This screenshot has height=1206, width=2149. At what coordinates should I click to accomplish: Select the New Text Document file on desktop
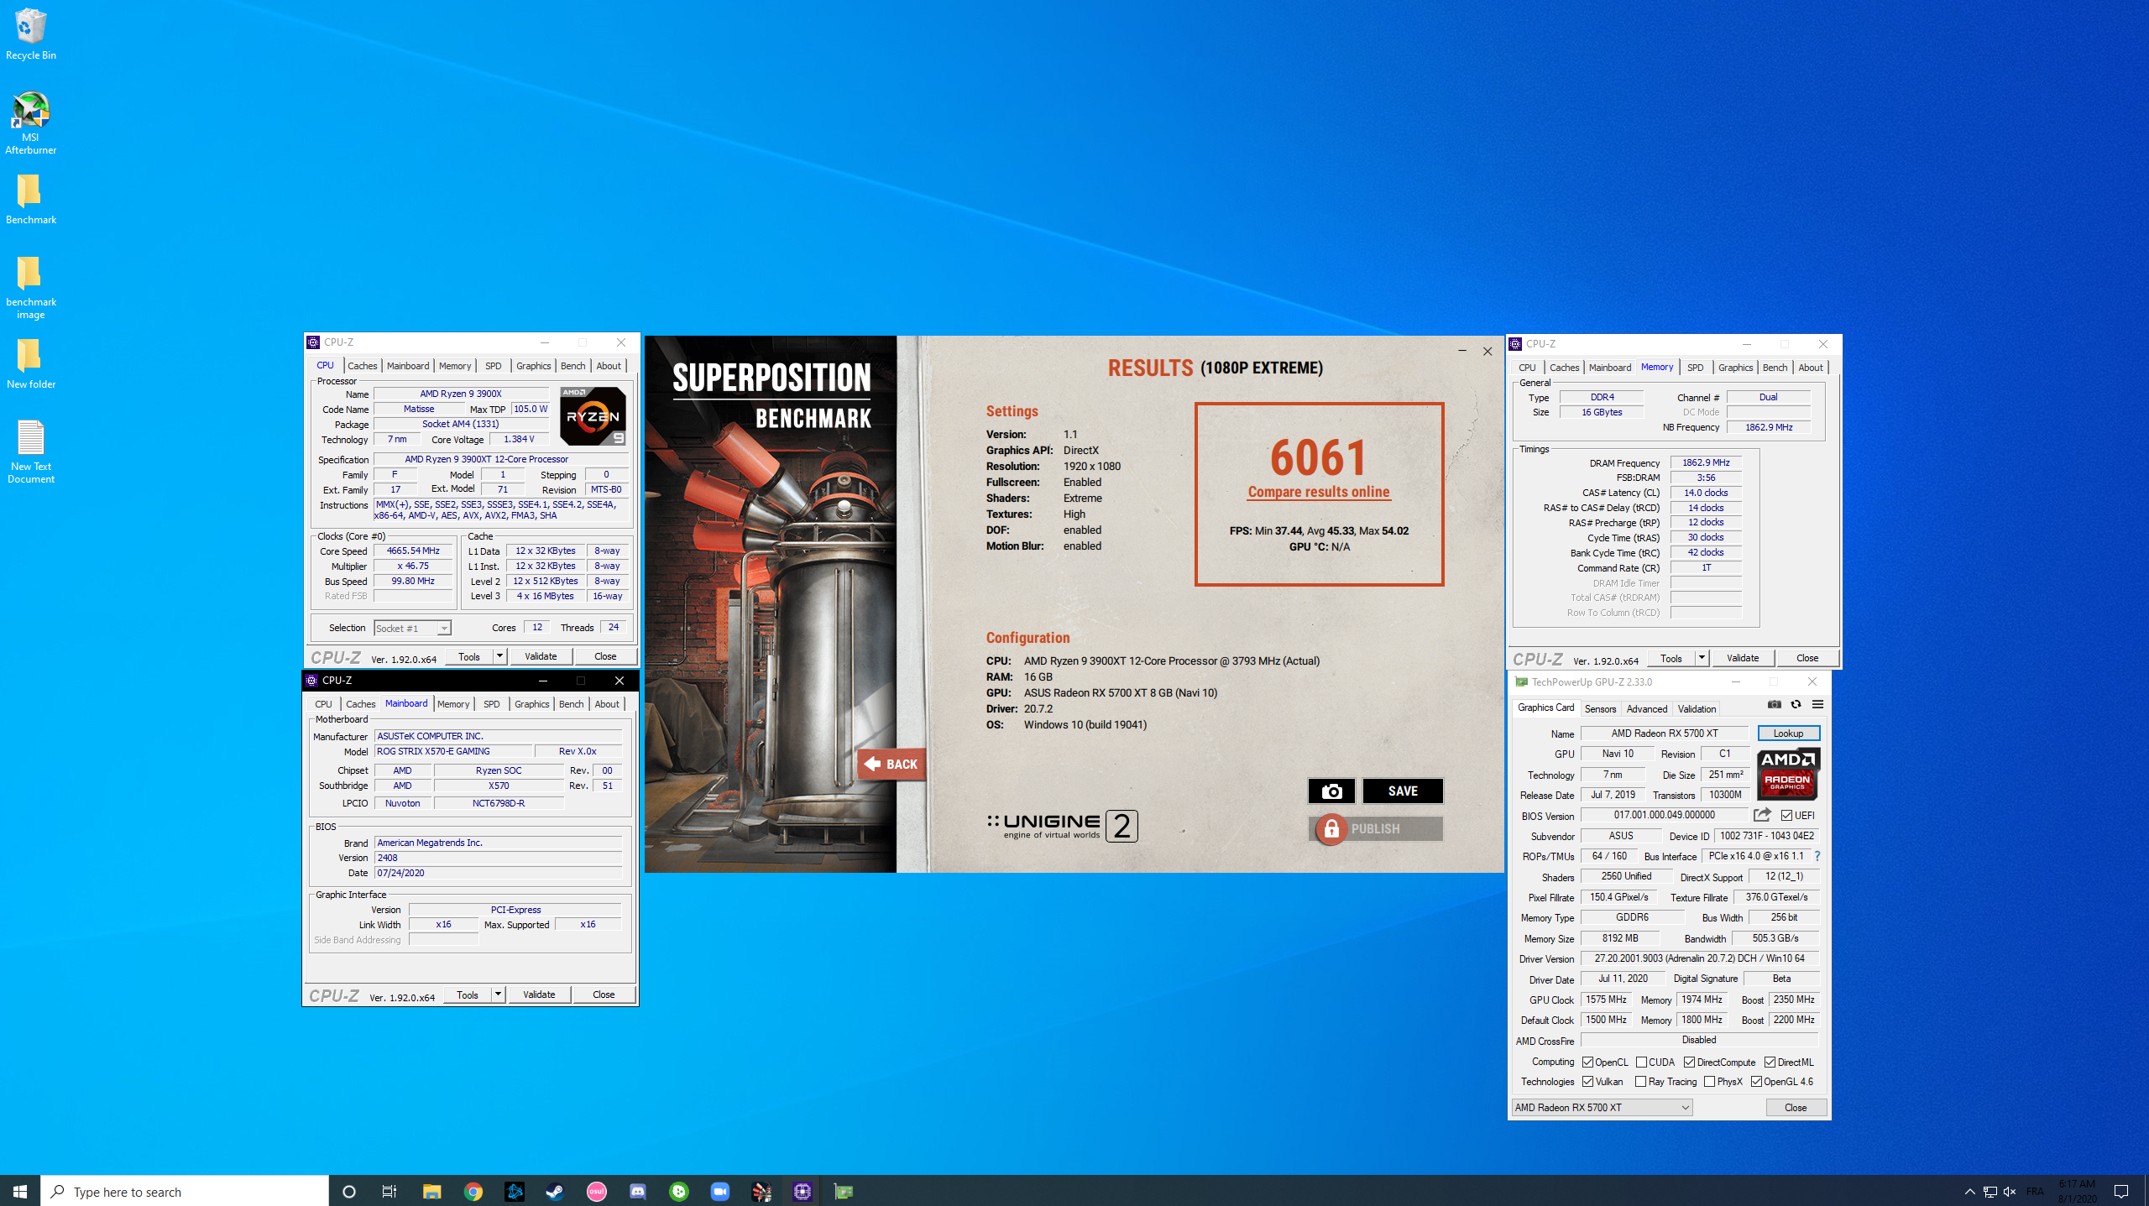click(x=31, y=452)
